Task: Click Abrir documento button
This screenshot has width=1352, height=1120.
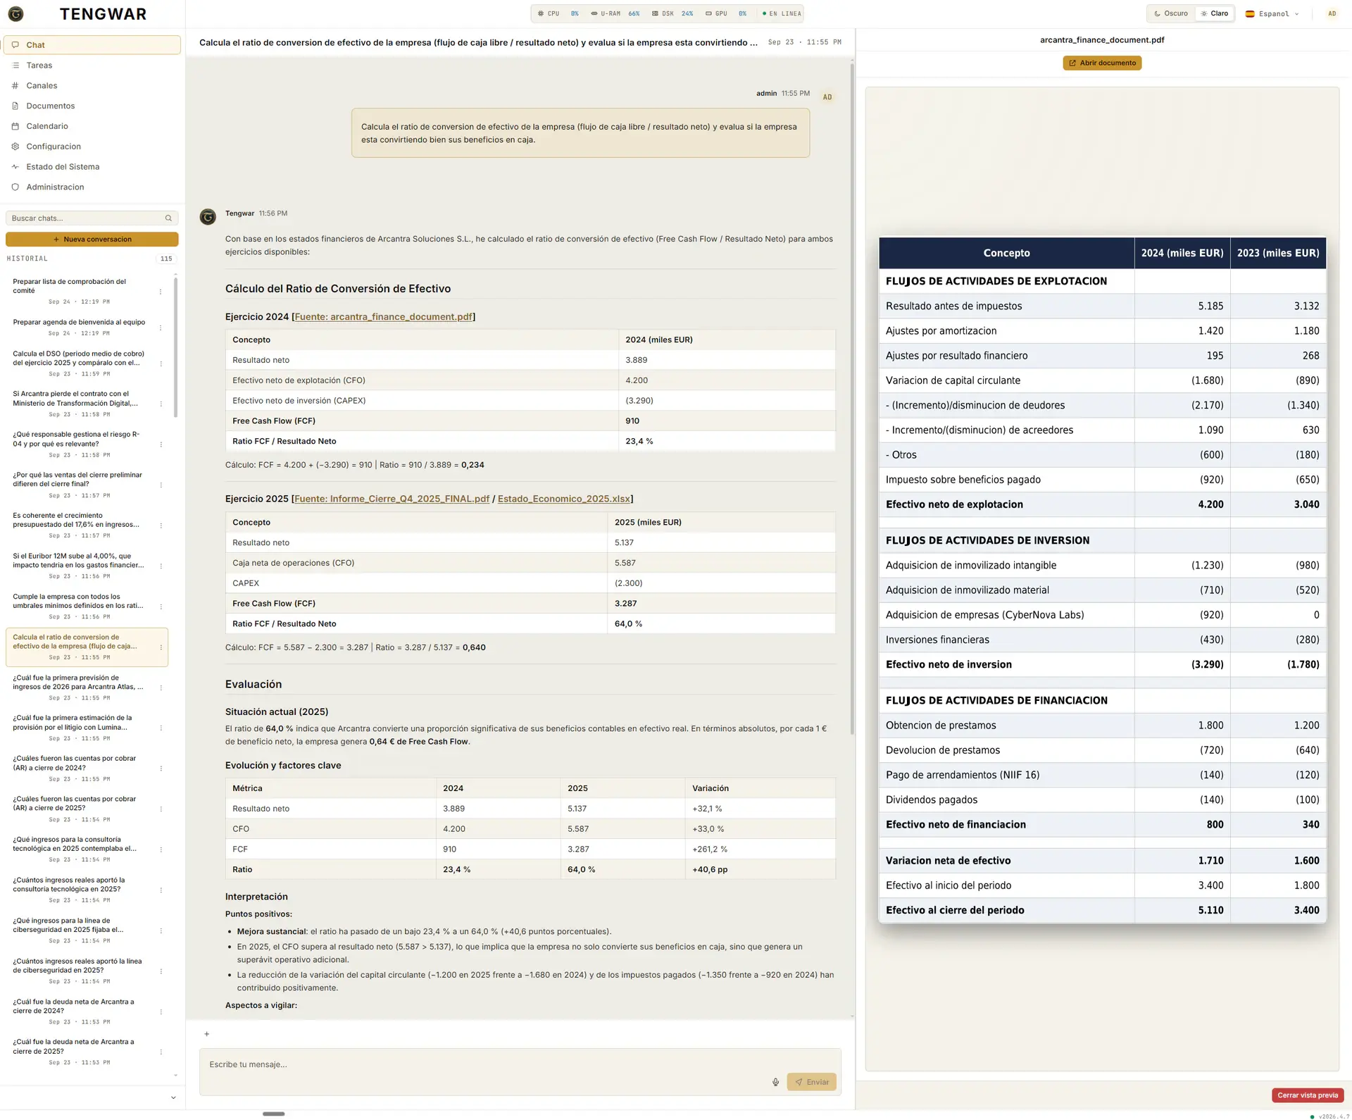Action: pyautogui.click(x=1102, y=63)
